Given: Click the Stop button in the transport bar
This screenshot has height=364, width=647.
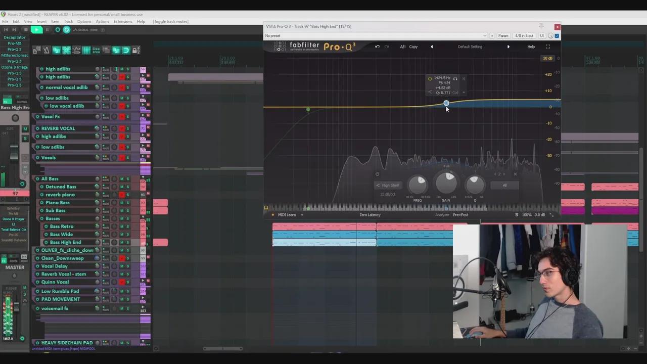Looking at the screenshot, I should 26,30.
